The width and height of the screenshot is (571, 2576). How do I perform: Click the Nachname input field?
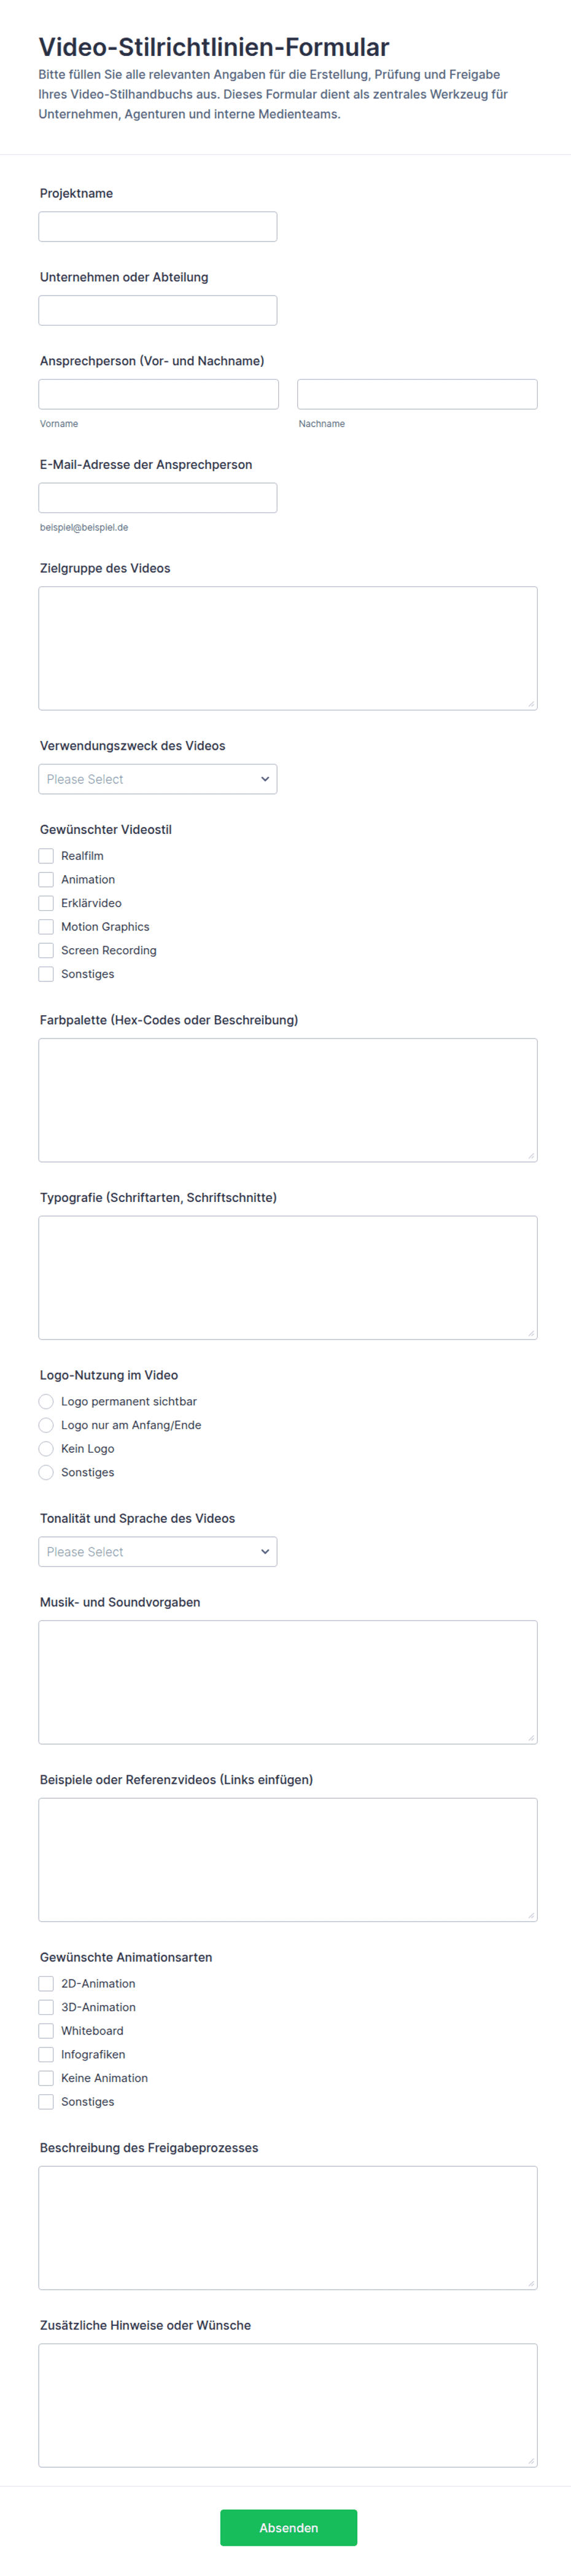(417, 394)
